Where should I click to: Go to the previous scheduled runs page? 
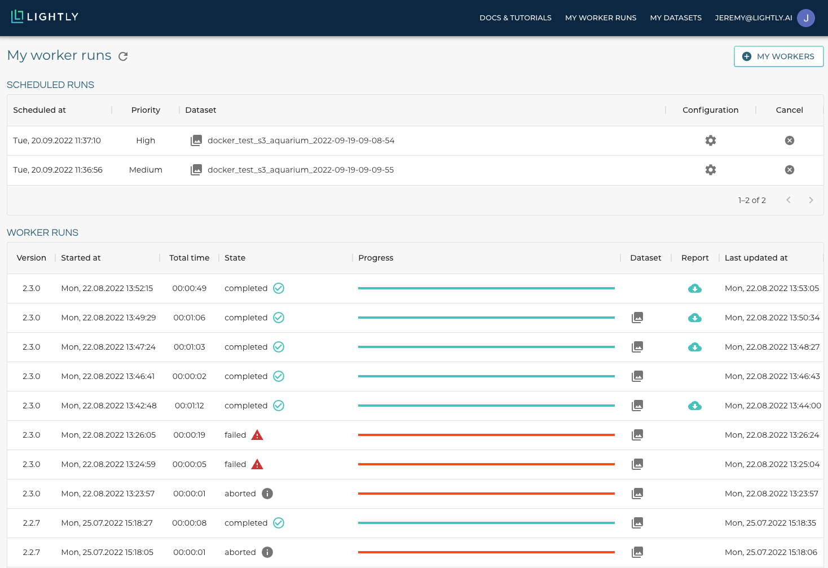[789, 200]
